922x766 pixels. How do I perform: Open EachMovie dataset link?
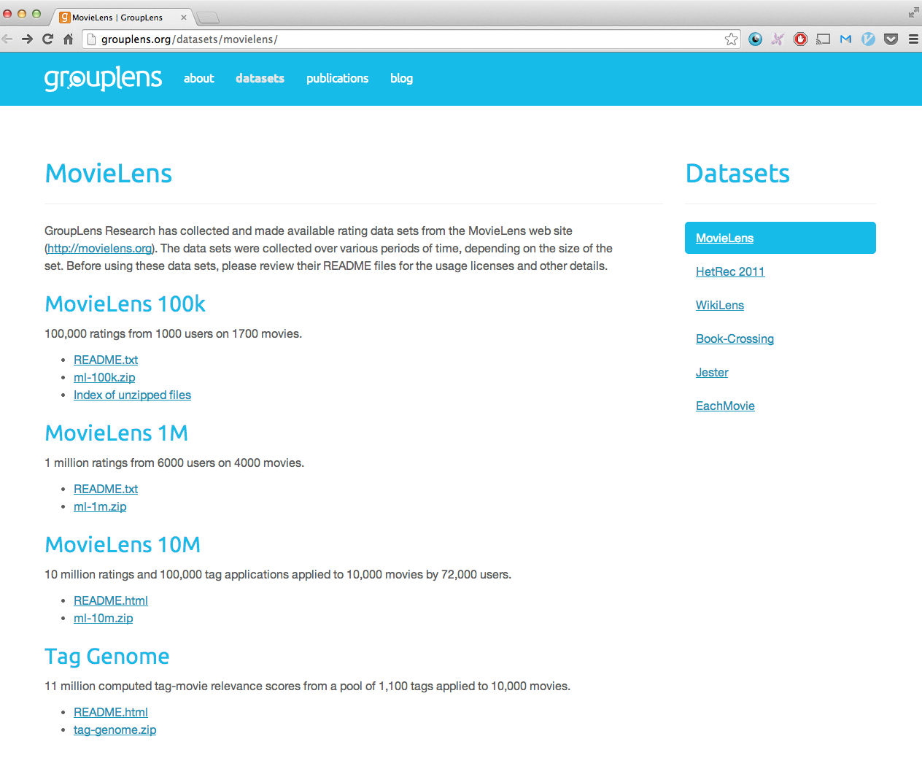[x=725, y=406]
